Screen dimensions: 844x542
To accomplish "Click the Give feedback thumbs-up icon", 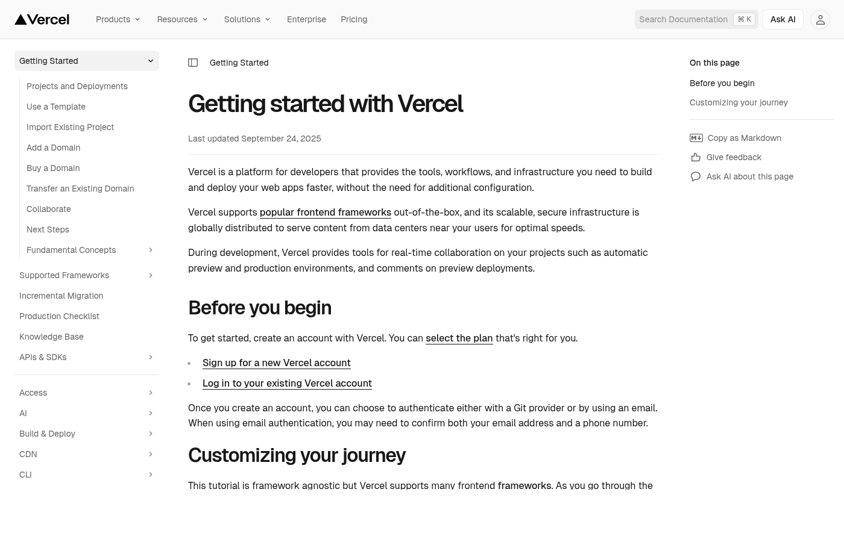I will coord(696,157).
